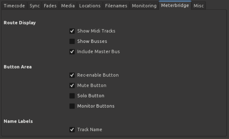This screenshot has width=229, height=139.
Task: Enable the Show Busses checkbox
Action: click(72, 41)
